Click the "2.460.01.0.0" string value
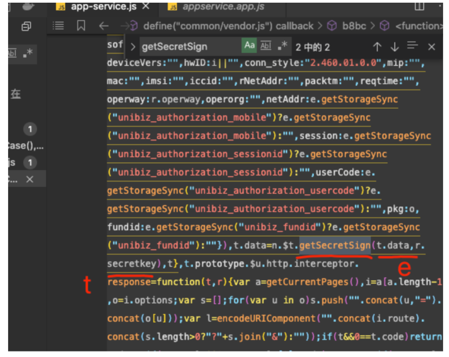449x357 pixels. 343,63
